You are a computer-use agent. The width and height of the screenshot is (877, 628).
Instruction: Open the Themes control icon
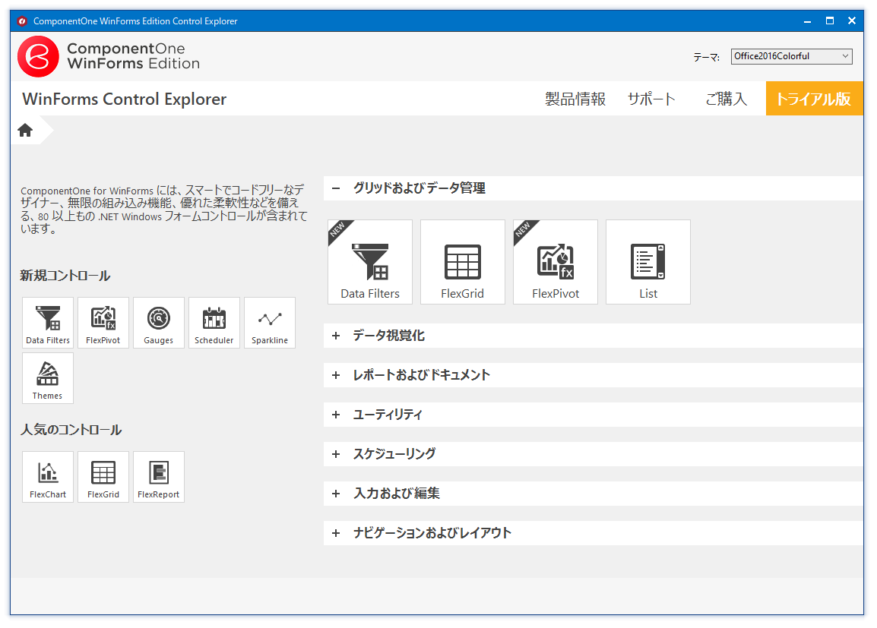[x=48, y=378]
